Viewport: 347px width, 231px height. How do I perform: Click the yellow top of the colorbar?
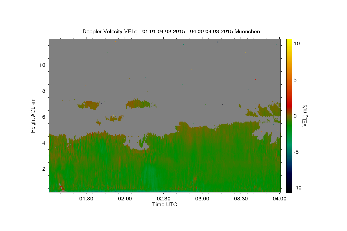tap(289, 42)
